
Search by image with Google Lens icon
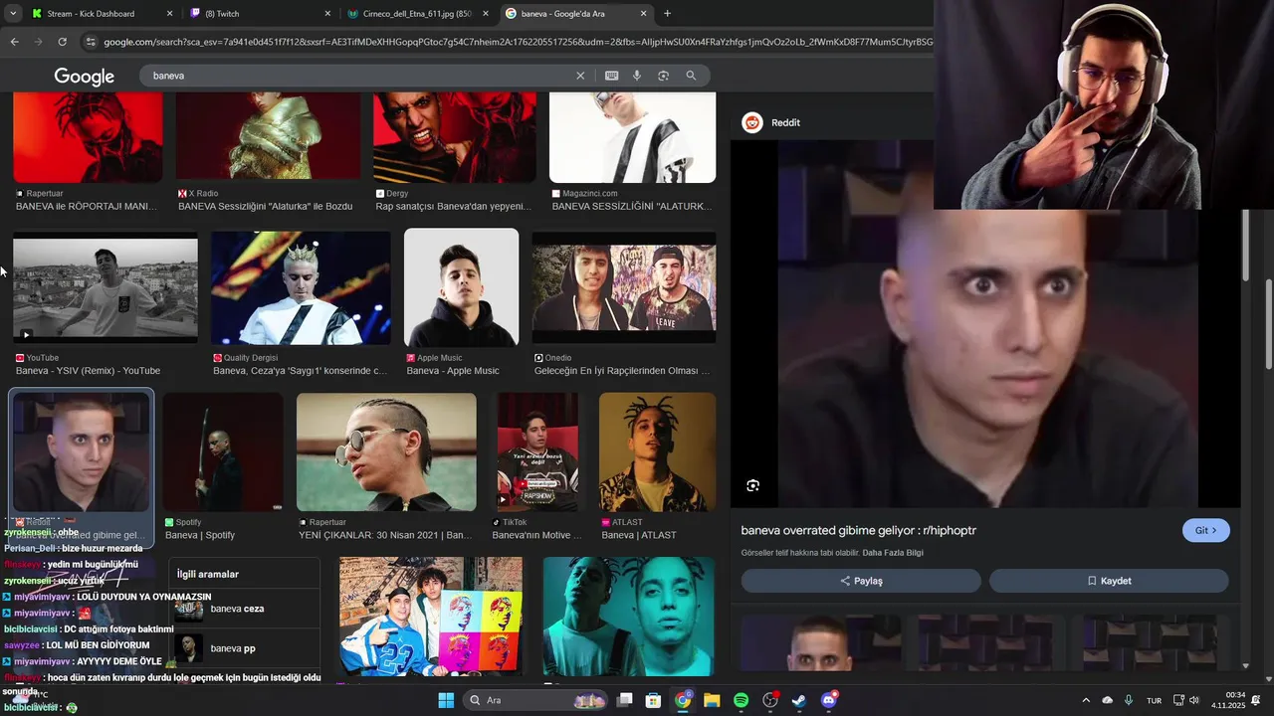pos(663,76)
